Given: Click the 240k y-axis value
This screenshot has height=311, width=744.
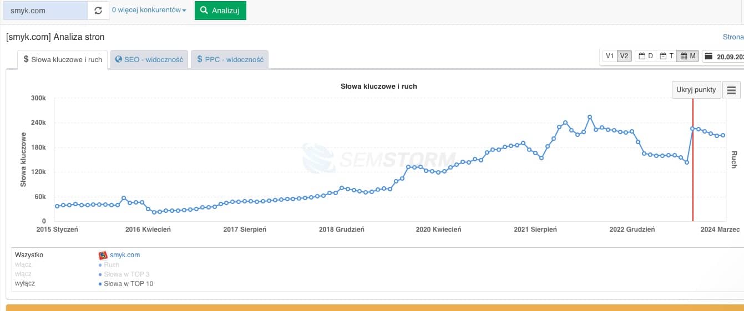Looking at the screenshot, I should [x=38, y=123].
